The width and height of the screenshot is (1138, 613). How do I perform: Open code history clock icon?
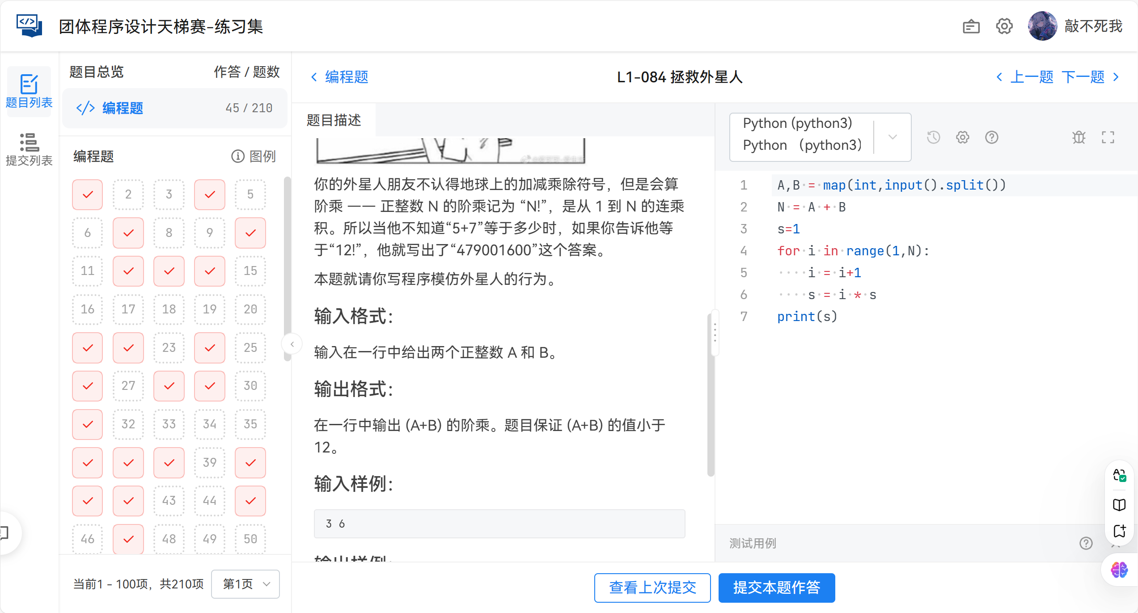tap(933, 137)
